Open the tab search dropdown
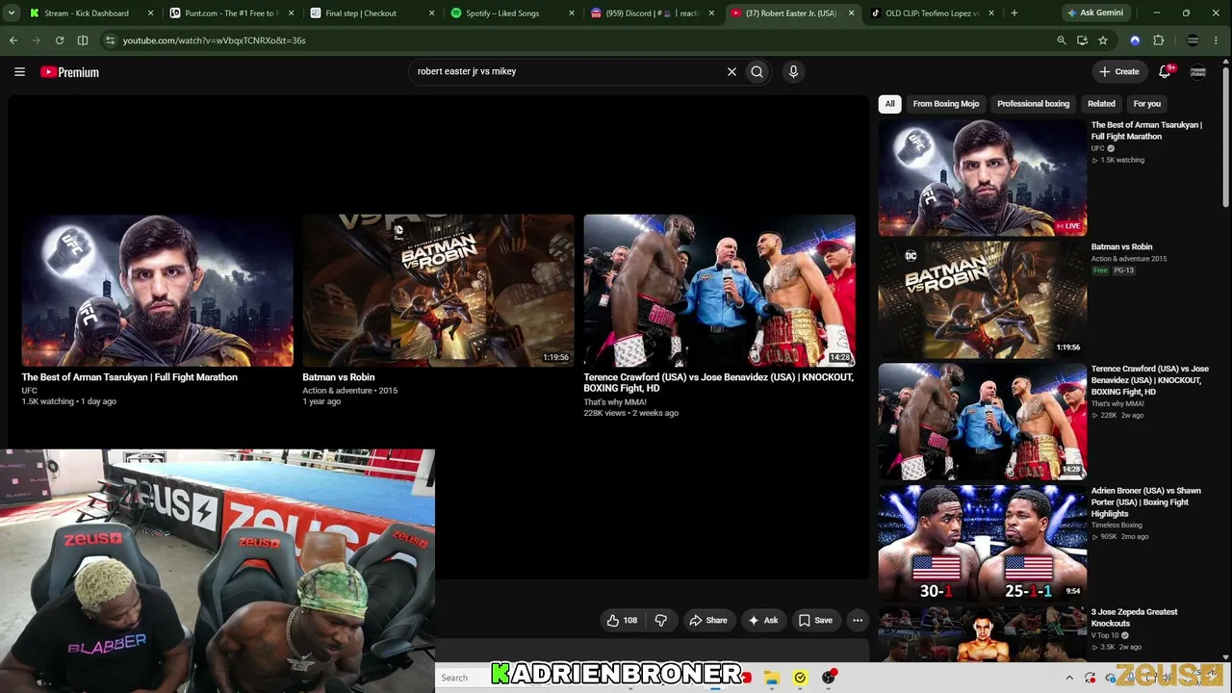The height and width of the screenshot is (693, 1232). click(12, 13)
